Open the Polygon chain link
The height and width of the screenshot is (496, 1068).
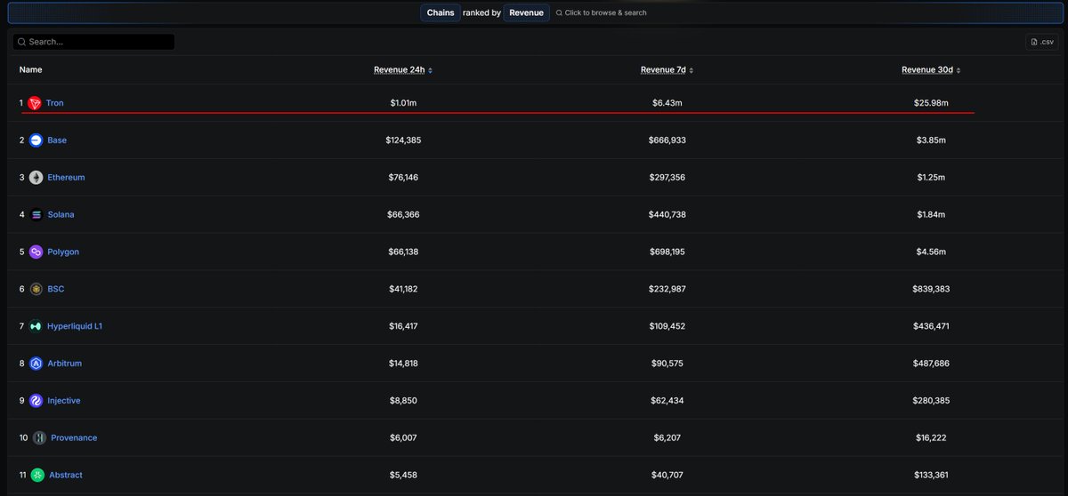(63, 252)
